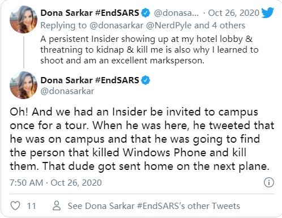Click verified badge in top tweet
282x218 pixels.
tap(146, 13)
